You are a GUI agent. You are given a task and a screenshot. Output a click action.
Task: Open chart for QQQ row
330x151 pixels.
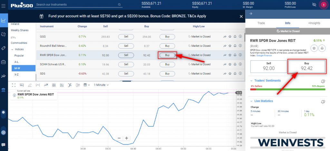click(x=225, y=37)
